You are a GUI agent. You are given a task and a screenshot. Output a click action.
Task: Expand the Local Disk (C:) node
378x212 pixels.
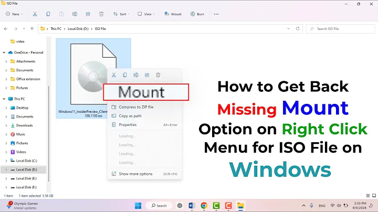click(x=6, y=161)
